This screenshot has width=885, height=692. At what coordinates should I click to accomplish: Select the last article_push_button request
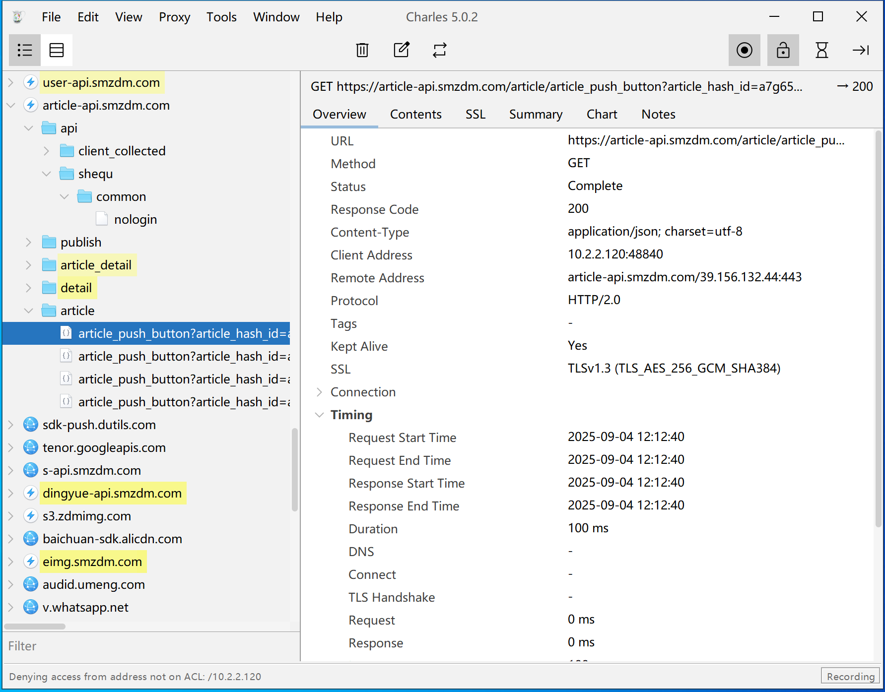pyautogui.click(x=184, y=402)
